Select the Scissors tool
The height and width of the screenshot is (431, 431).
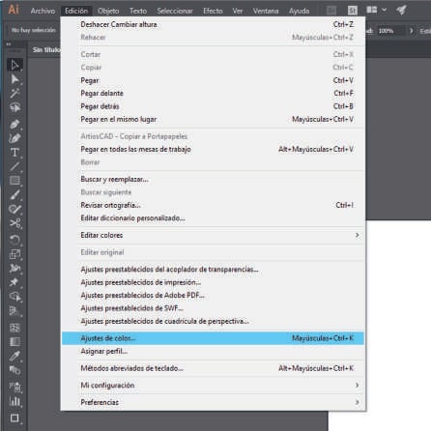14,223
